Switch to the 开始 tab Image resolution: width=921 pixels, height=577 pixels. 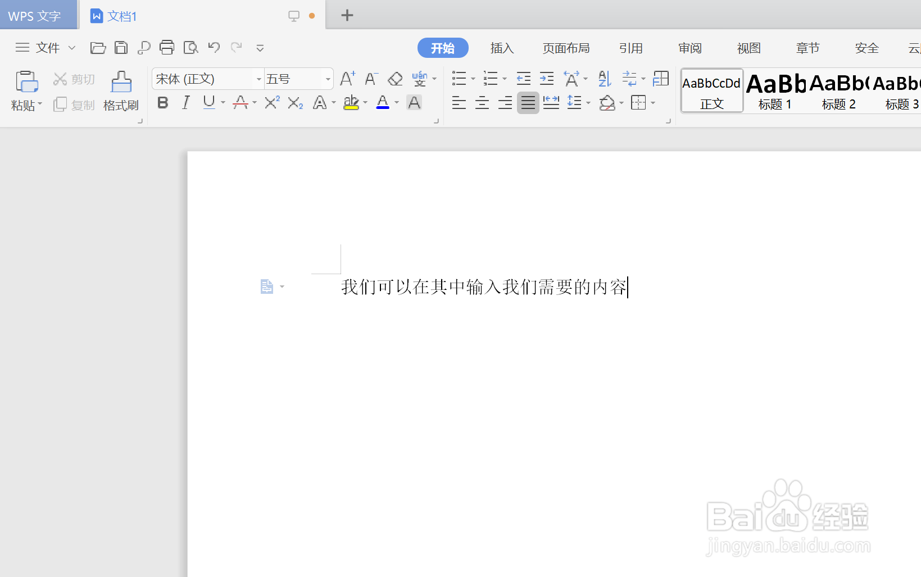pyautogui.click(x=443, y=48)
